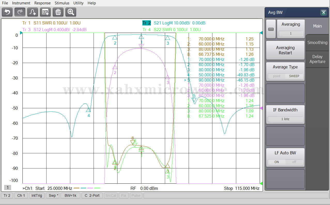Click the trash Delete toolbar icon
This screenshot has height=205, width=330.
(x=58, y=12)
